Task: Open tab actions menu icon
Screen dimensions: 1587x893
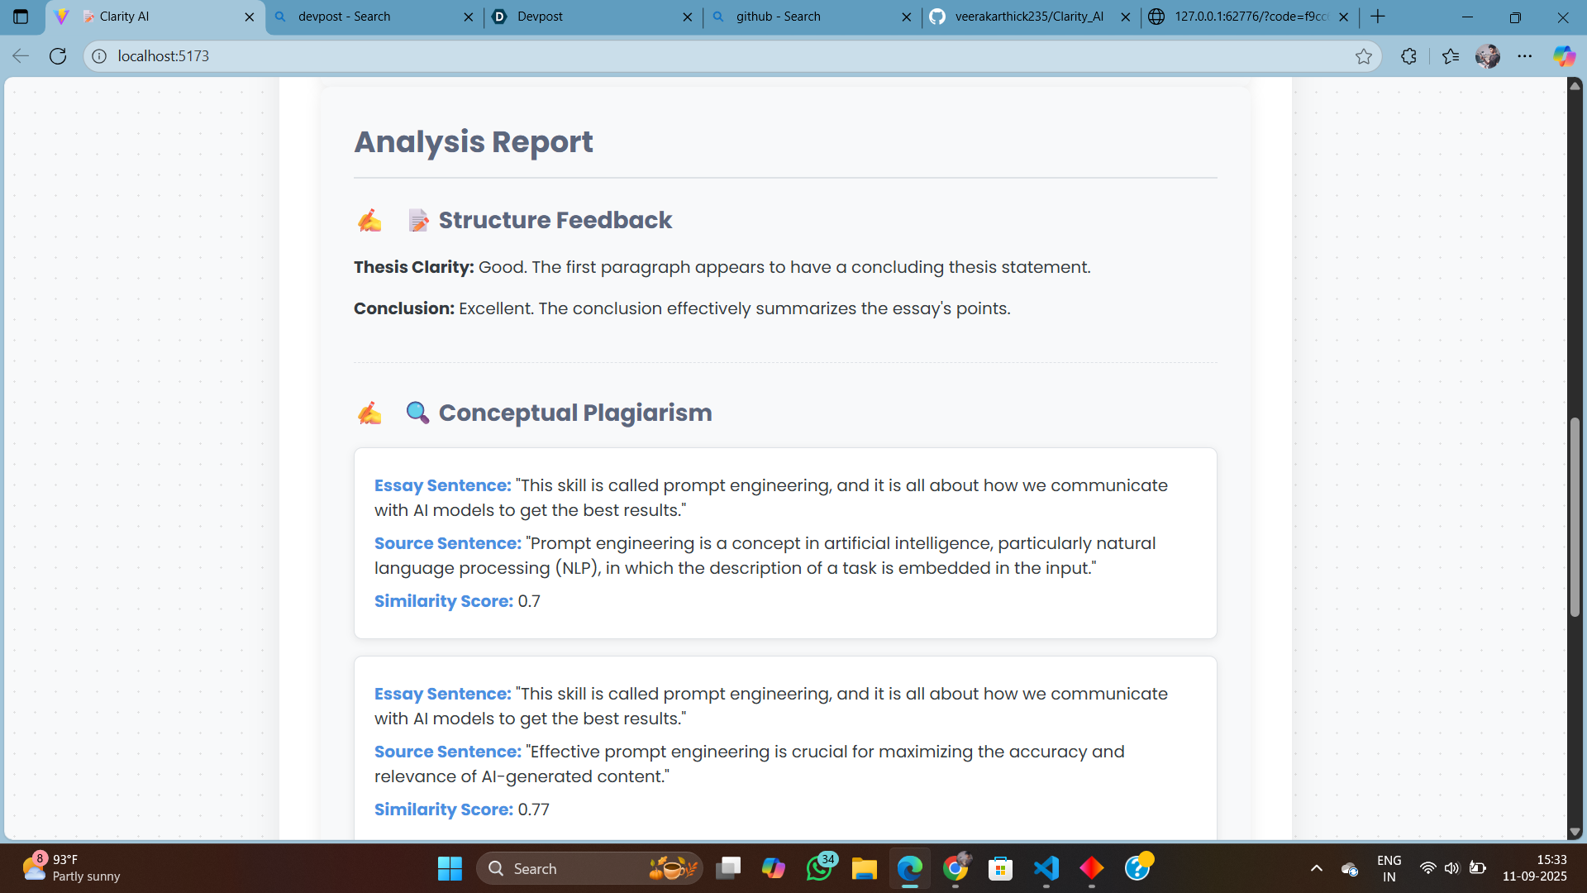Action: tap(21, 17)
